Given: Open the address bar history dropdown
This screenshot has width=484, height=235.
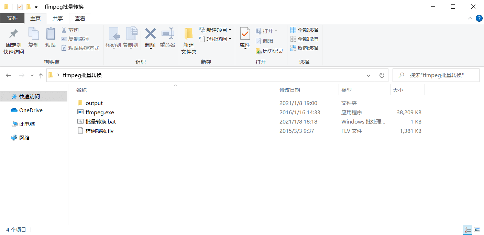Looking at the screenshot, I should pos(368,75).
